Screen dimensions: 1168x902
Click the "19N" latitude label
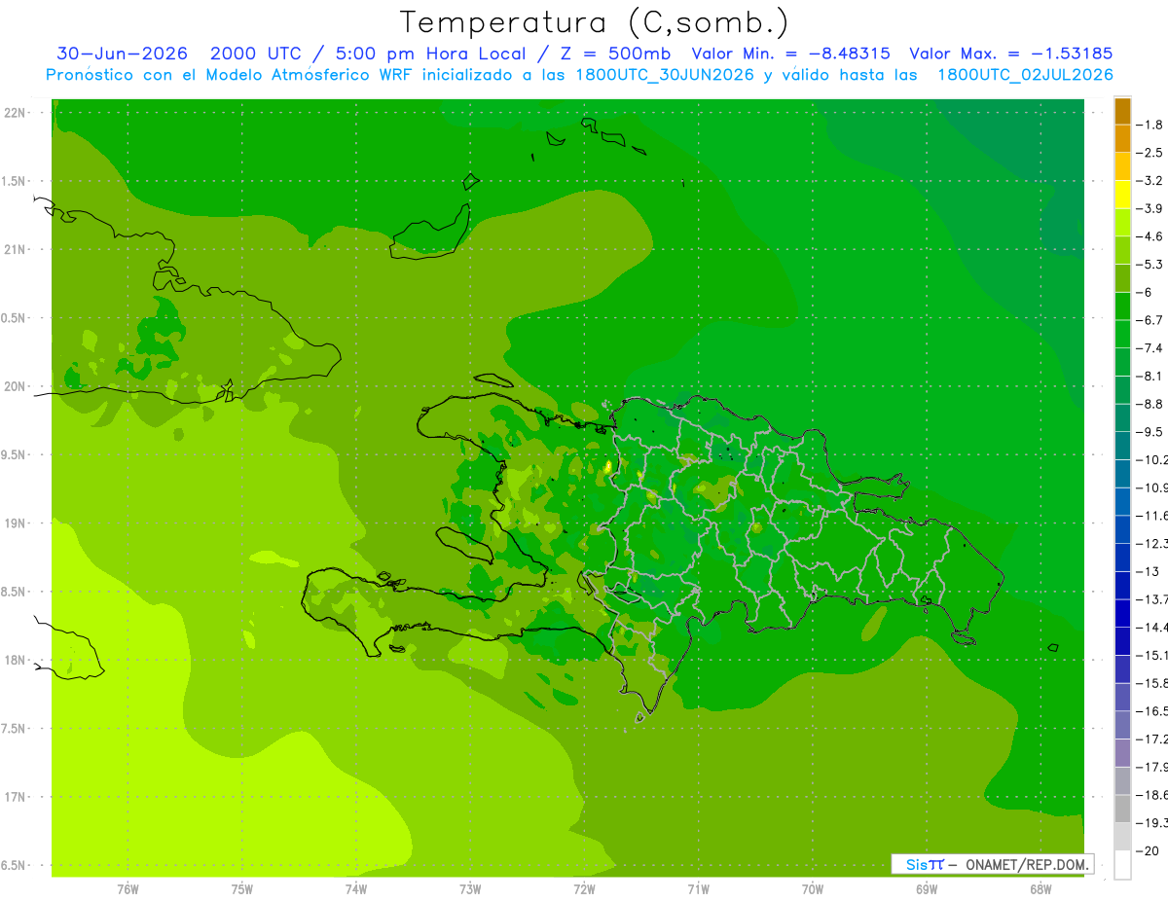click(x=16, y=523)
